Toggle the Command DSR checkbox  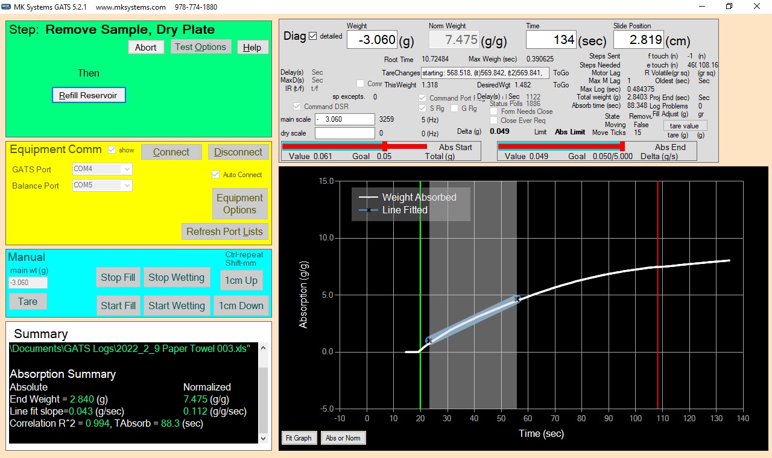coord(297,107)
